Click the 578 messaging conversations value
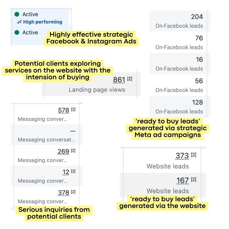The height and width of the screenshot is (229, 229). coord(64,110)
